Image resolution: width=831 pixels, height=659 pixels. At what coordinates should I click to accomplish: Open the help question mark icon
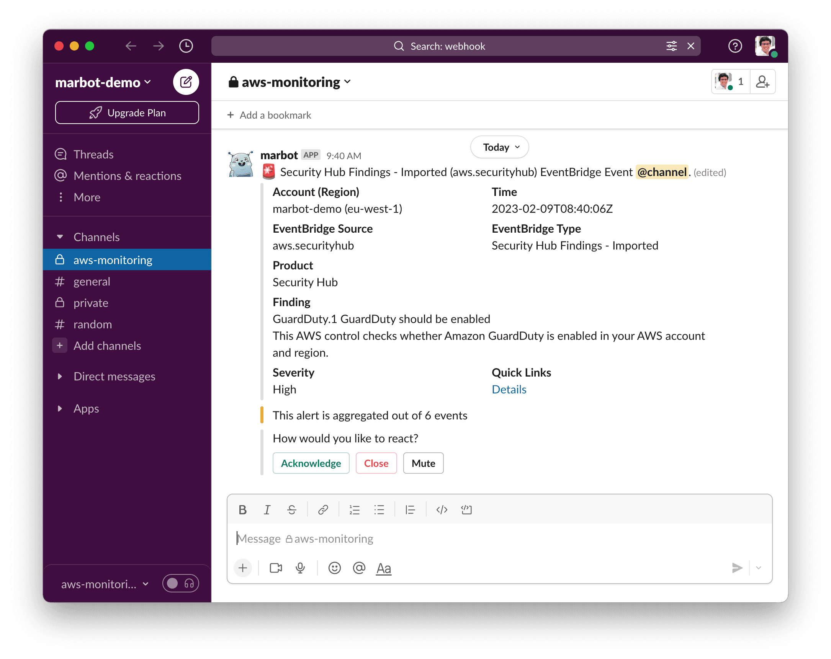click(734, 46)
